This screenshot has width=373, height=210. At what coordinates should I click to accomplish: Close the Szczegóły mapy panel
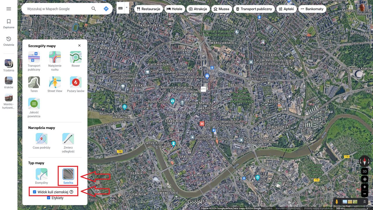tap(79, 45)
